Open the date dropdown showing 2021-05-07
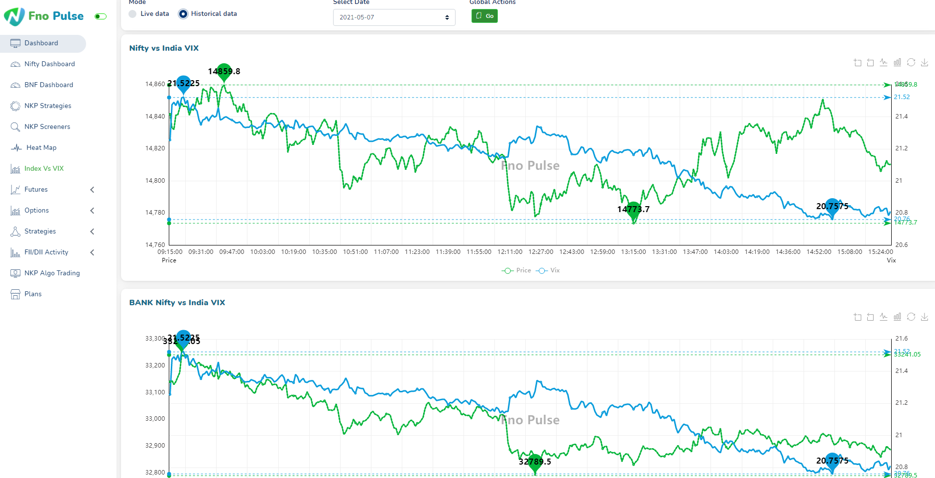 394,17
